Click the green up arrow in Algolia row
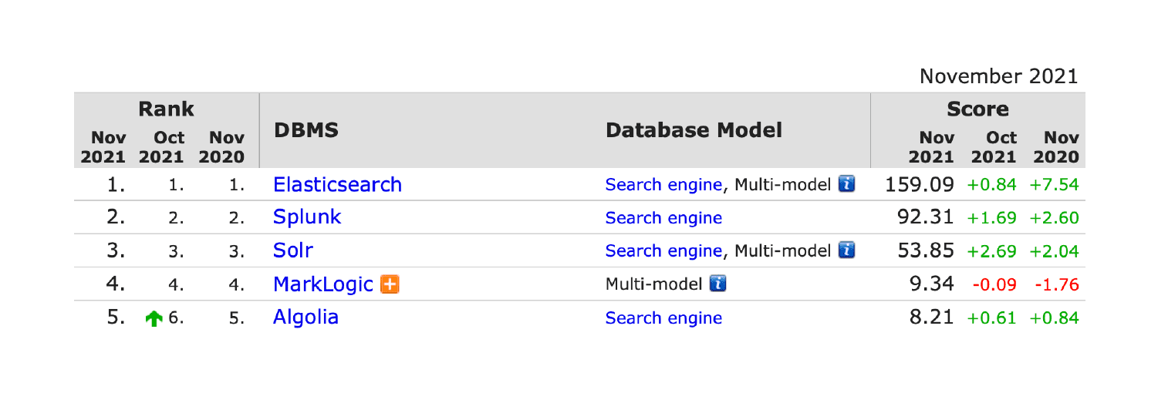 [x=155, y=318]
